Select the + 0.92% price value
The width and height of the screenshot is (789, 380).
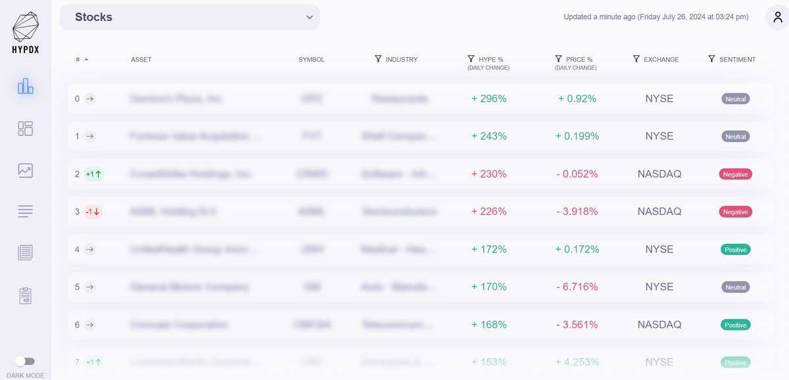(577, 99)
